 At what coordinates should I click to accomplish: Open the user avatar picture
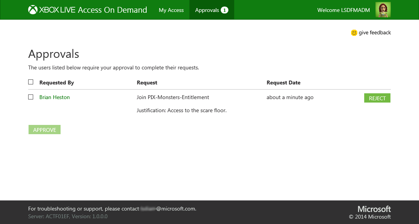[x=383, y=10]
